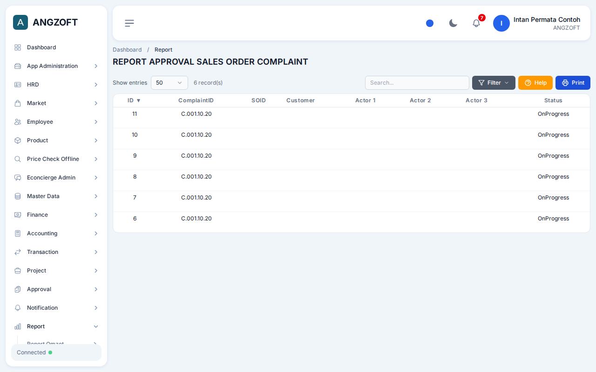
Task: Expand Master Data chevron
Action: pos(96,196)
